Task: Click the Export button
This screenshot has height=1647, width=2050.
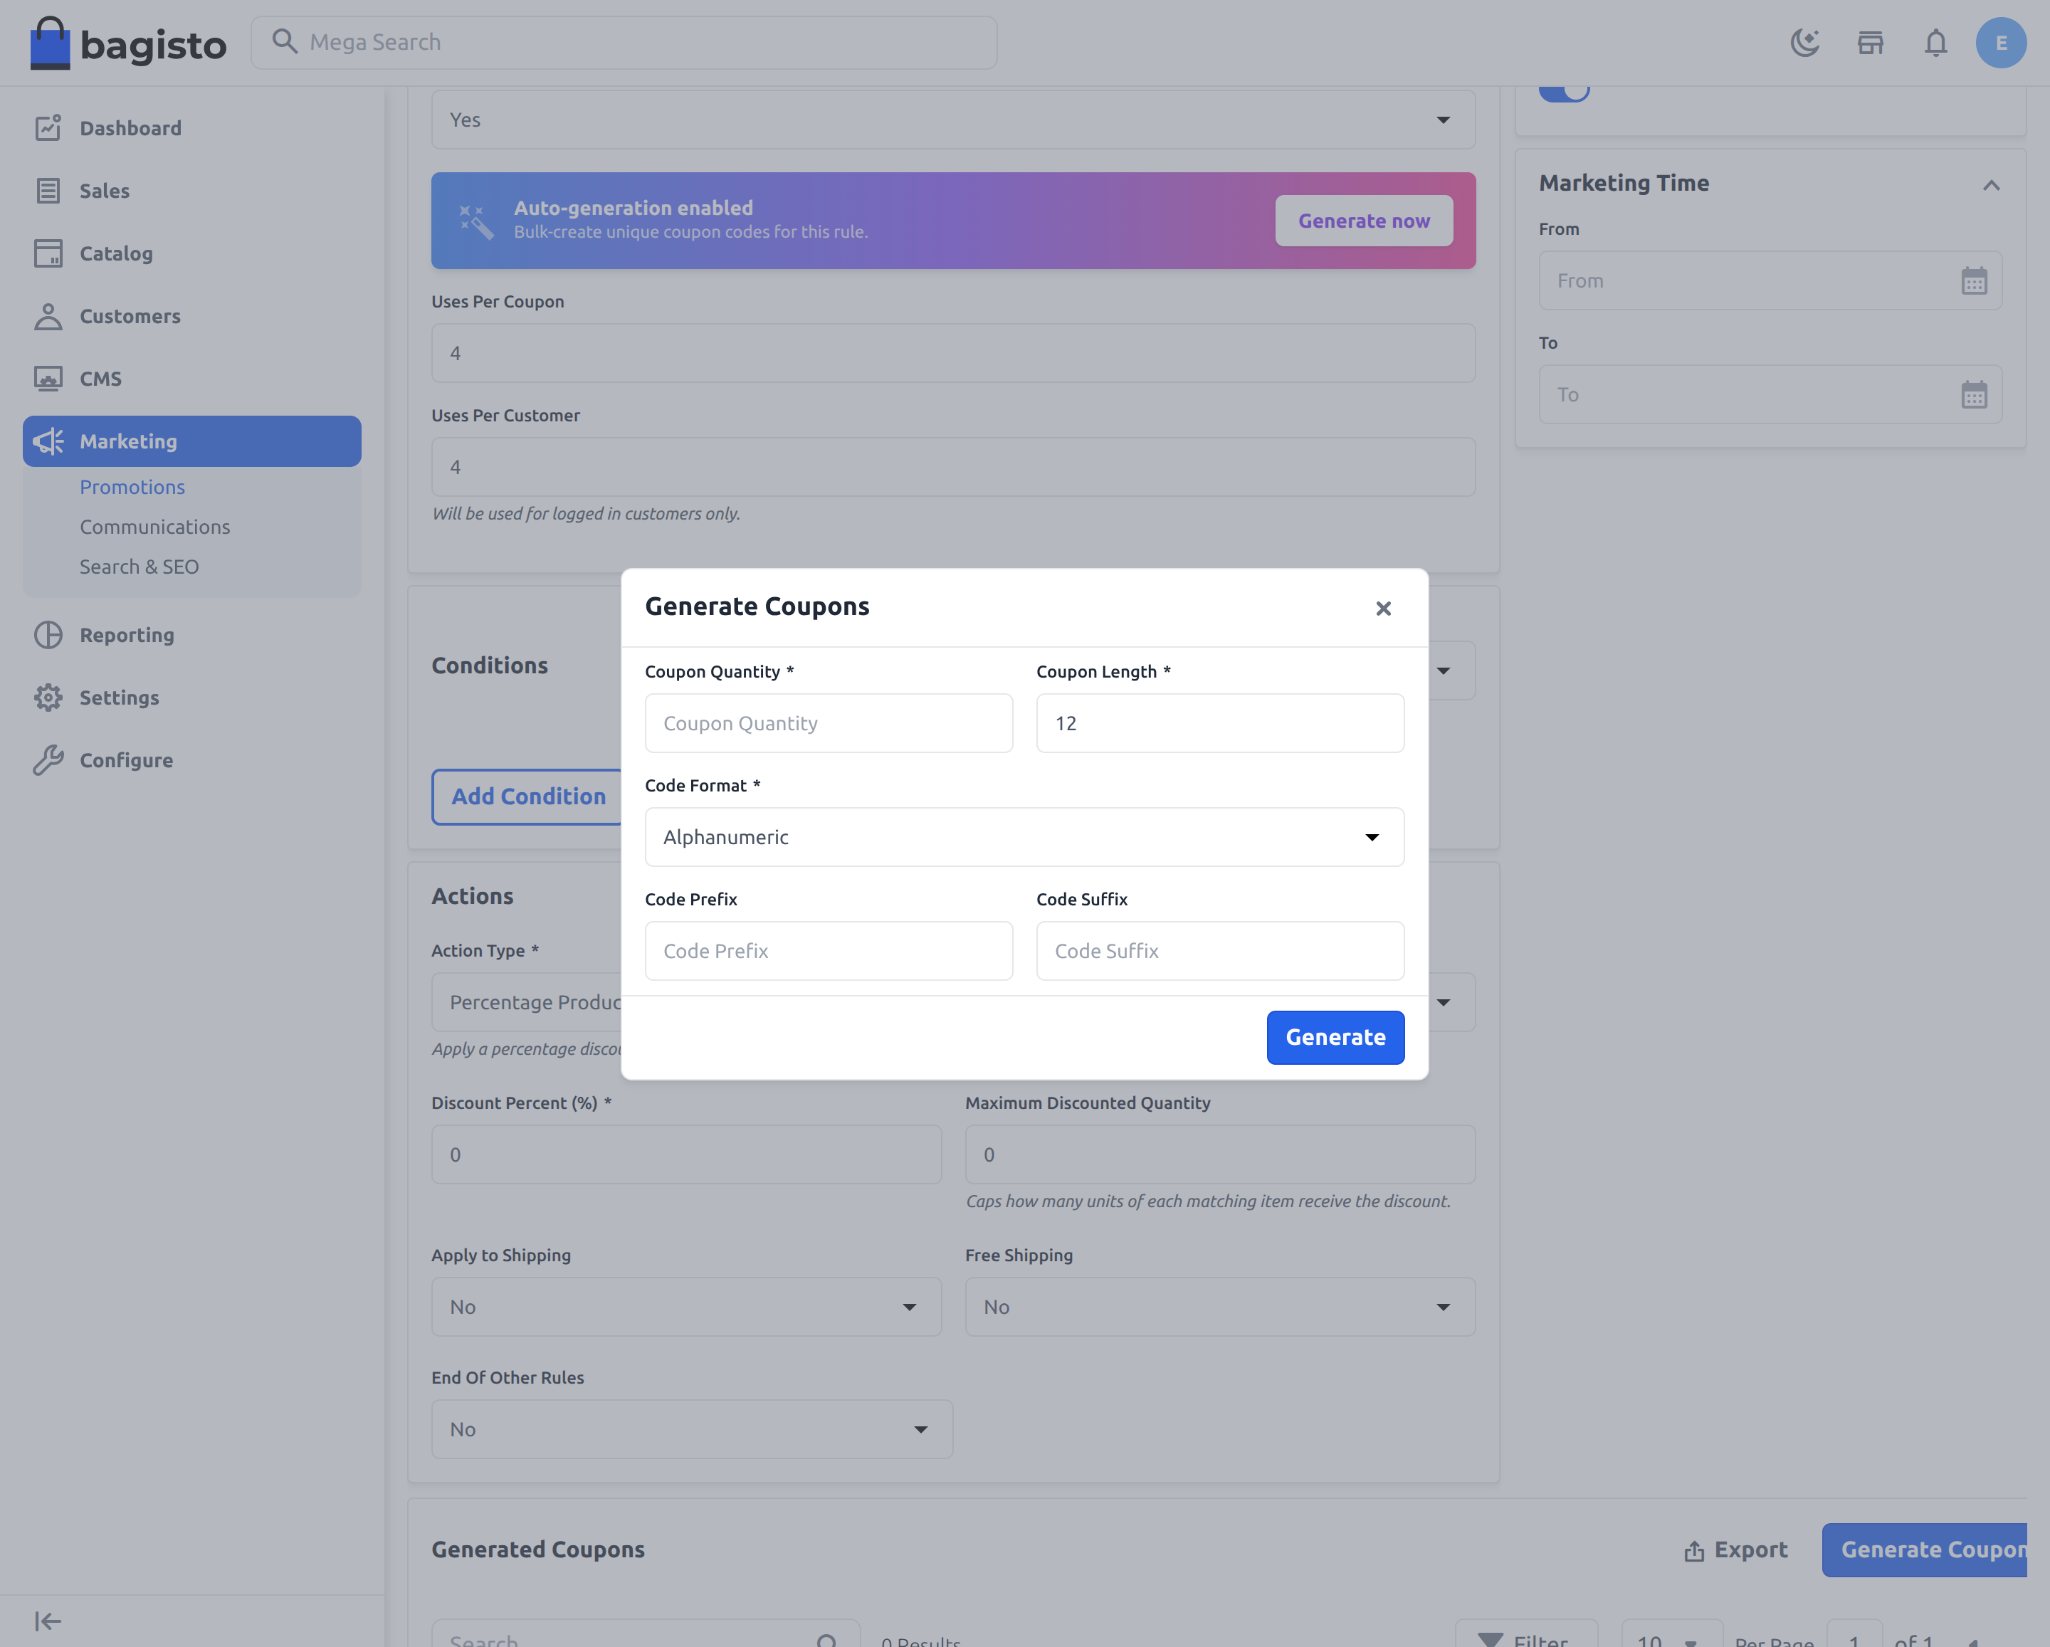Action: point(1735,1550)
